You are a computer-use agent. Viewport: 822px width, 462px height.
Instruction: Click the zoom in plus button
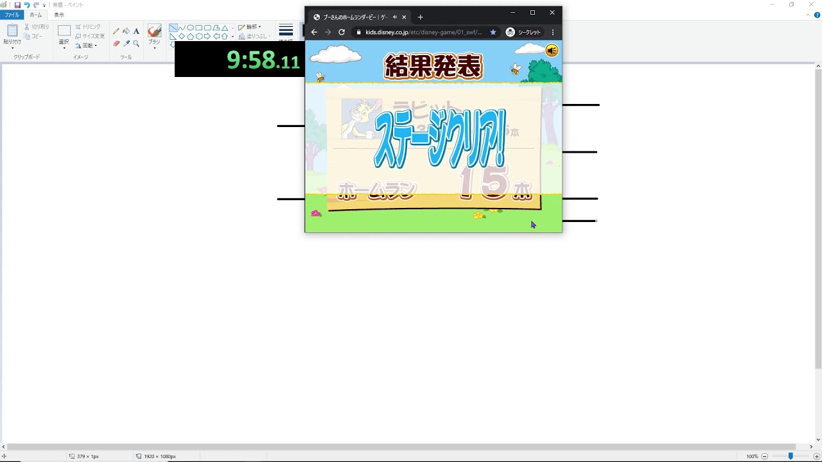(816, 456)
